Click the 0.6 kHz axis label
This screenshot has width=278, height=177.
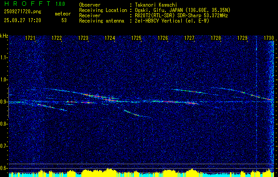click(x=4, y=168)
